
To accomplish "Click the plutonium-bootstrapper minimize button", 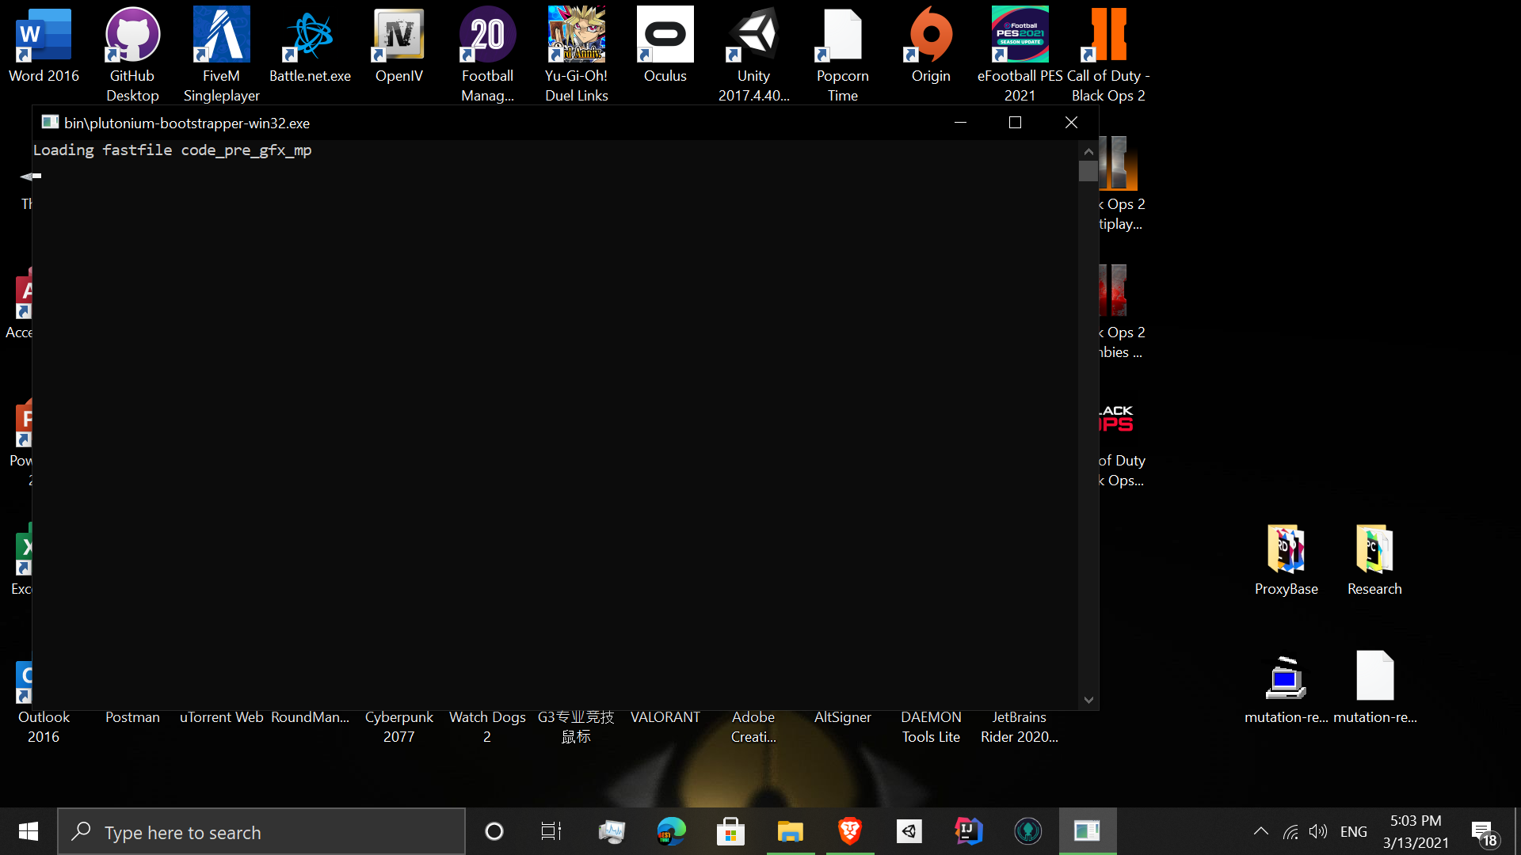I will [x=960, y=122].
